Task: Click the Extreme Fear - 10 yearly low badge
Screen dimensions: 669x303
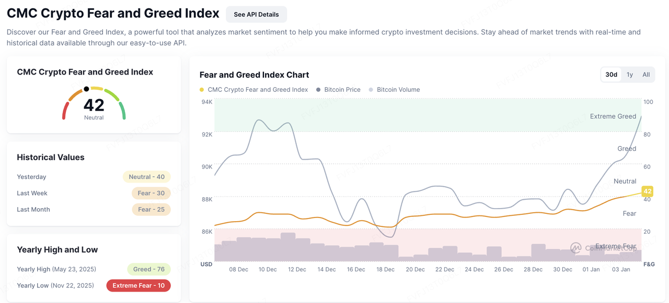Action: tap(139, 285)
